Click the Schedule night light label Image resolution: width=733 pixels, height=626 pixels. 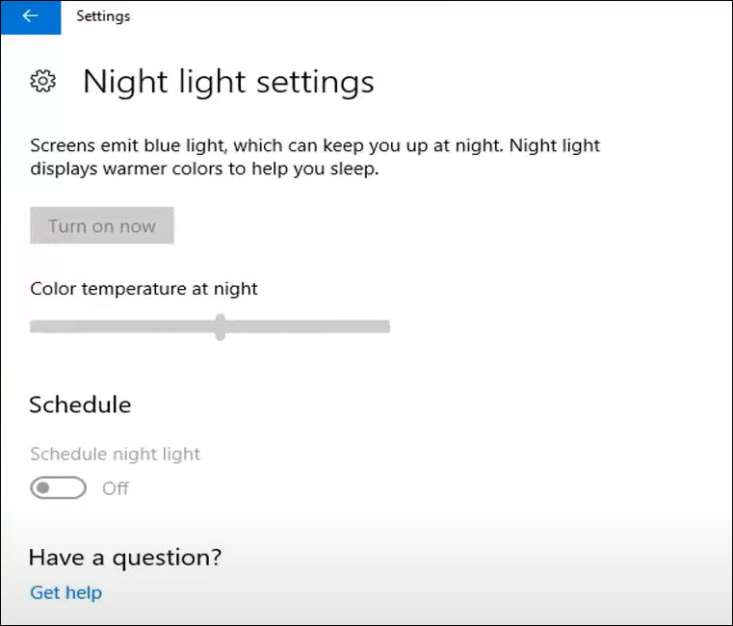tap(116, 454)
